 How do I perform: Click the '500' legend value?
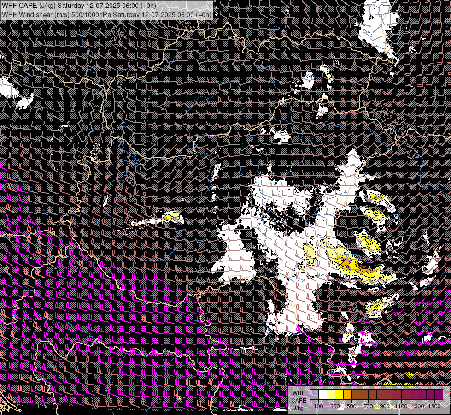(x=351, y=406)
